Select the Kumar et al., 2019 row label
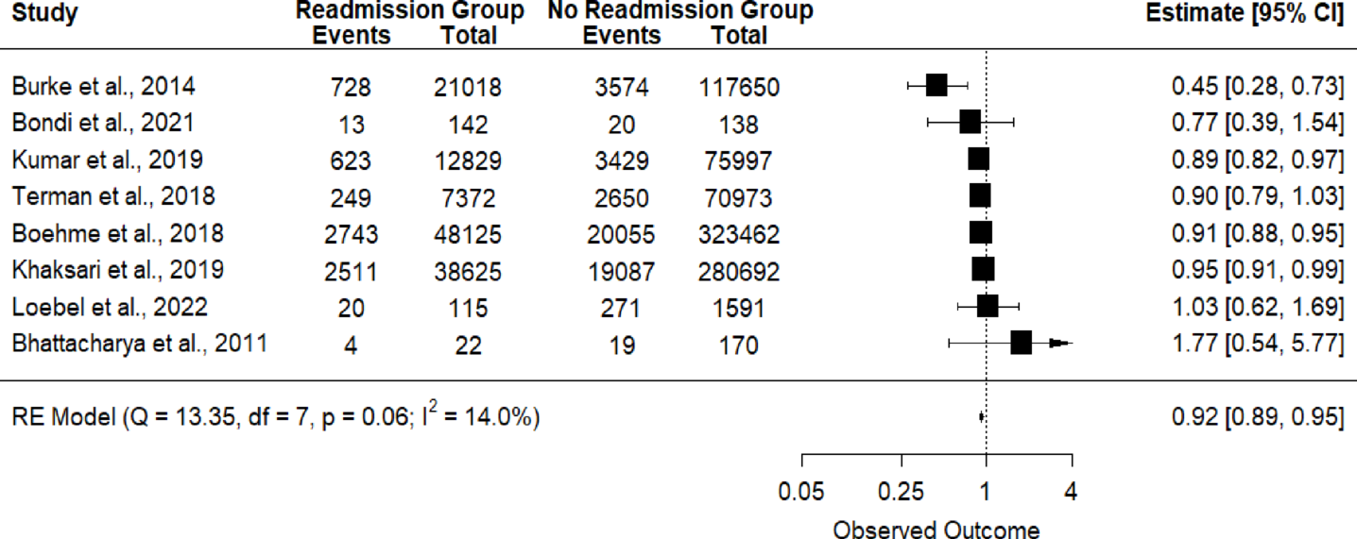This screenshot has width=1357, height=539. click(x=107, y=159)
